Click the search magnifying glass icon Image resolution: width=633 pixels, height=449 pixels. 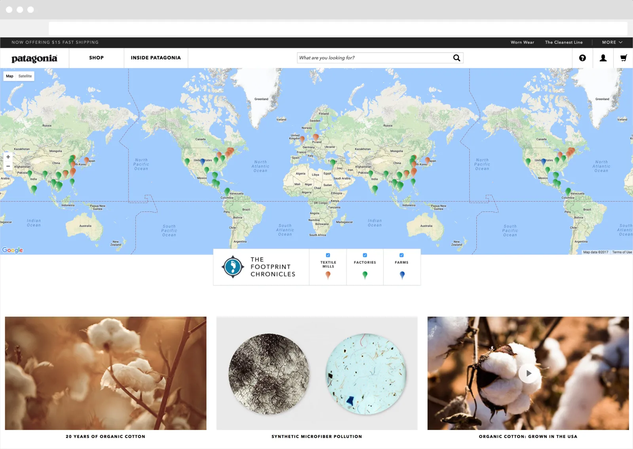tap(457, 58)
